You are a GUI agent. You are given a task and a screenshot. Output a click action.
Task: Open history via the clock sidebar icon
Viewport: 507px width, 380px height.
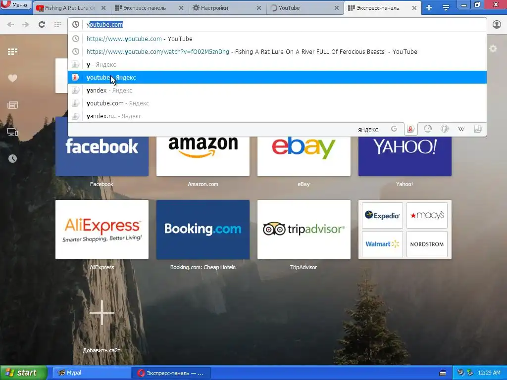12,159
